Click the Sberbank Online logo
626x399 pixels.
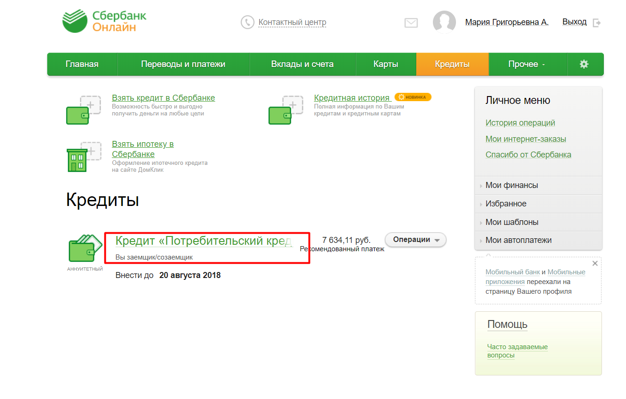pos(104,21)
